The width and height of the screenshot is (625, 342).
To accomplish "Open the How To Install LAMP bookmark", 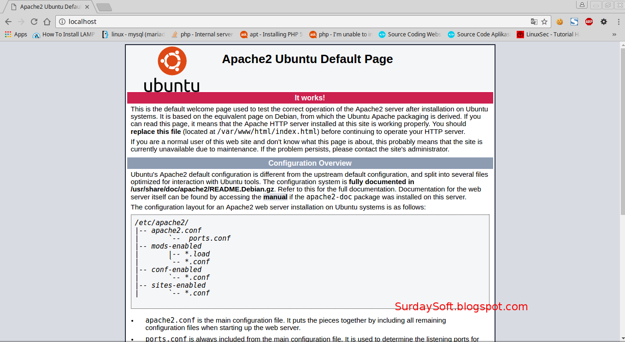I will [64, 35].
